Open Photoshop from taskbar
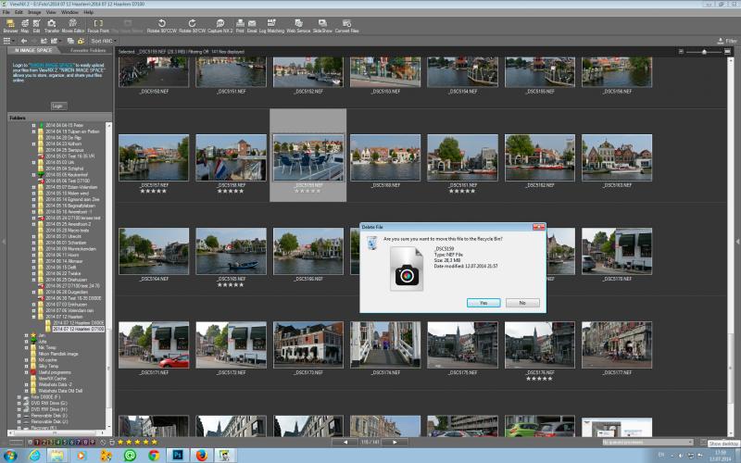The image size is (741, 463). 178,456
